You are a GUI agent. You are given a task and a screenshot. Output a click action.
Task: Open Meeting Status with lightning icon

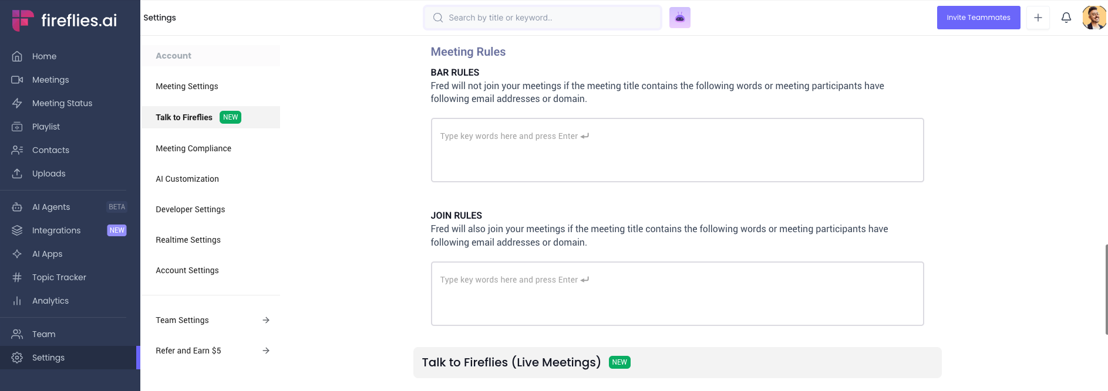62,103
